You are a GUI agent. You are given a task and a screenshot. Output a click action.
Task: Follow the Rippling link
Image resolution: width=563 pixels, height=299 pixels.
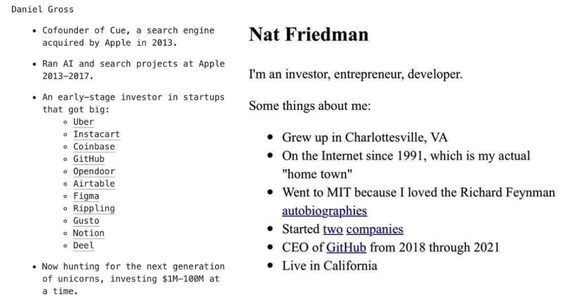coord(94,208)
